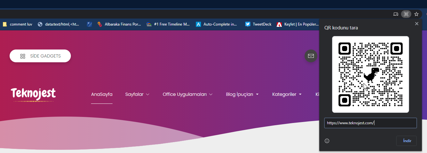This screenshot has width=427, height=153.
Task: Click the QR code generator icon in address bar
Action: [x=406, y=14]
